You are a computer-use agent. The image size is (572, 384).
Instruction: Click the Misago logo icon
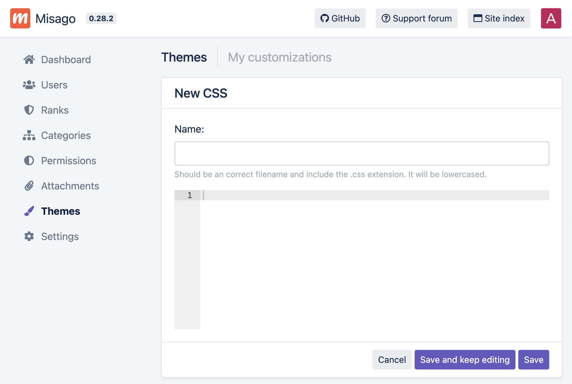tap(20, 18)
